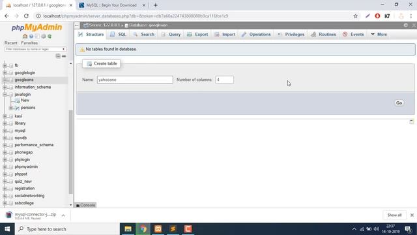Open File Explorer from the taskbar
417x235 pixels.
(x=128, y=229)
